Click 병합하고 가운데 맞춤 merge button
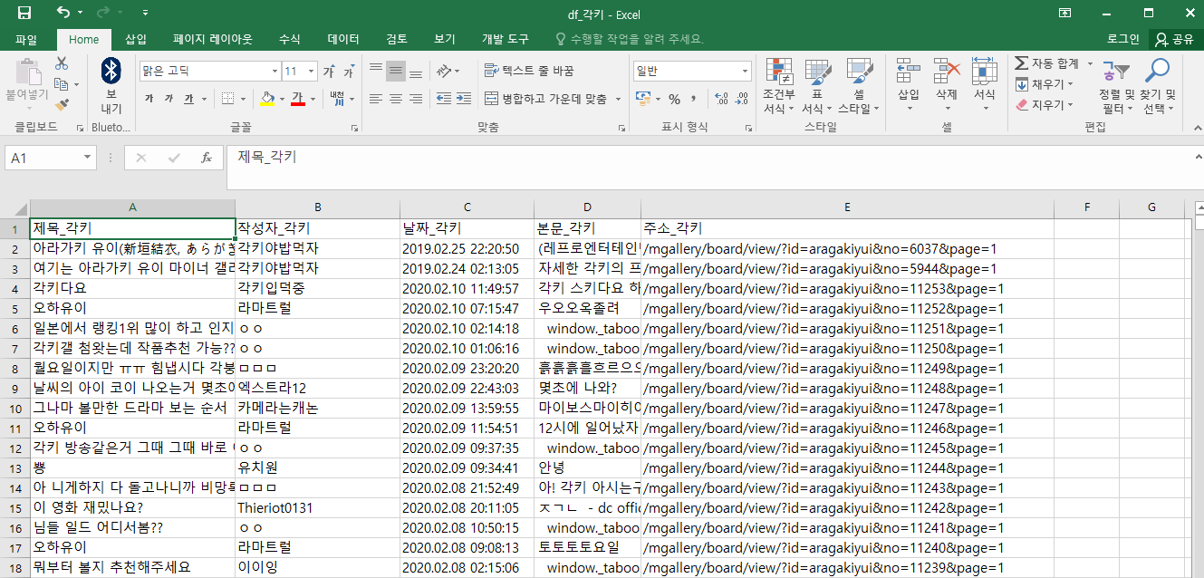1204x578 pixels. (546, 98)
